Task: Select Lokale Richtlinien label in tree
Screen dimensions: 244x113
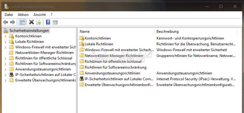Action: pos(29,42)
